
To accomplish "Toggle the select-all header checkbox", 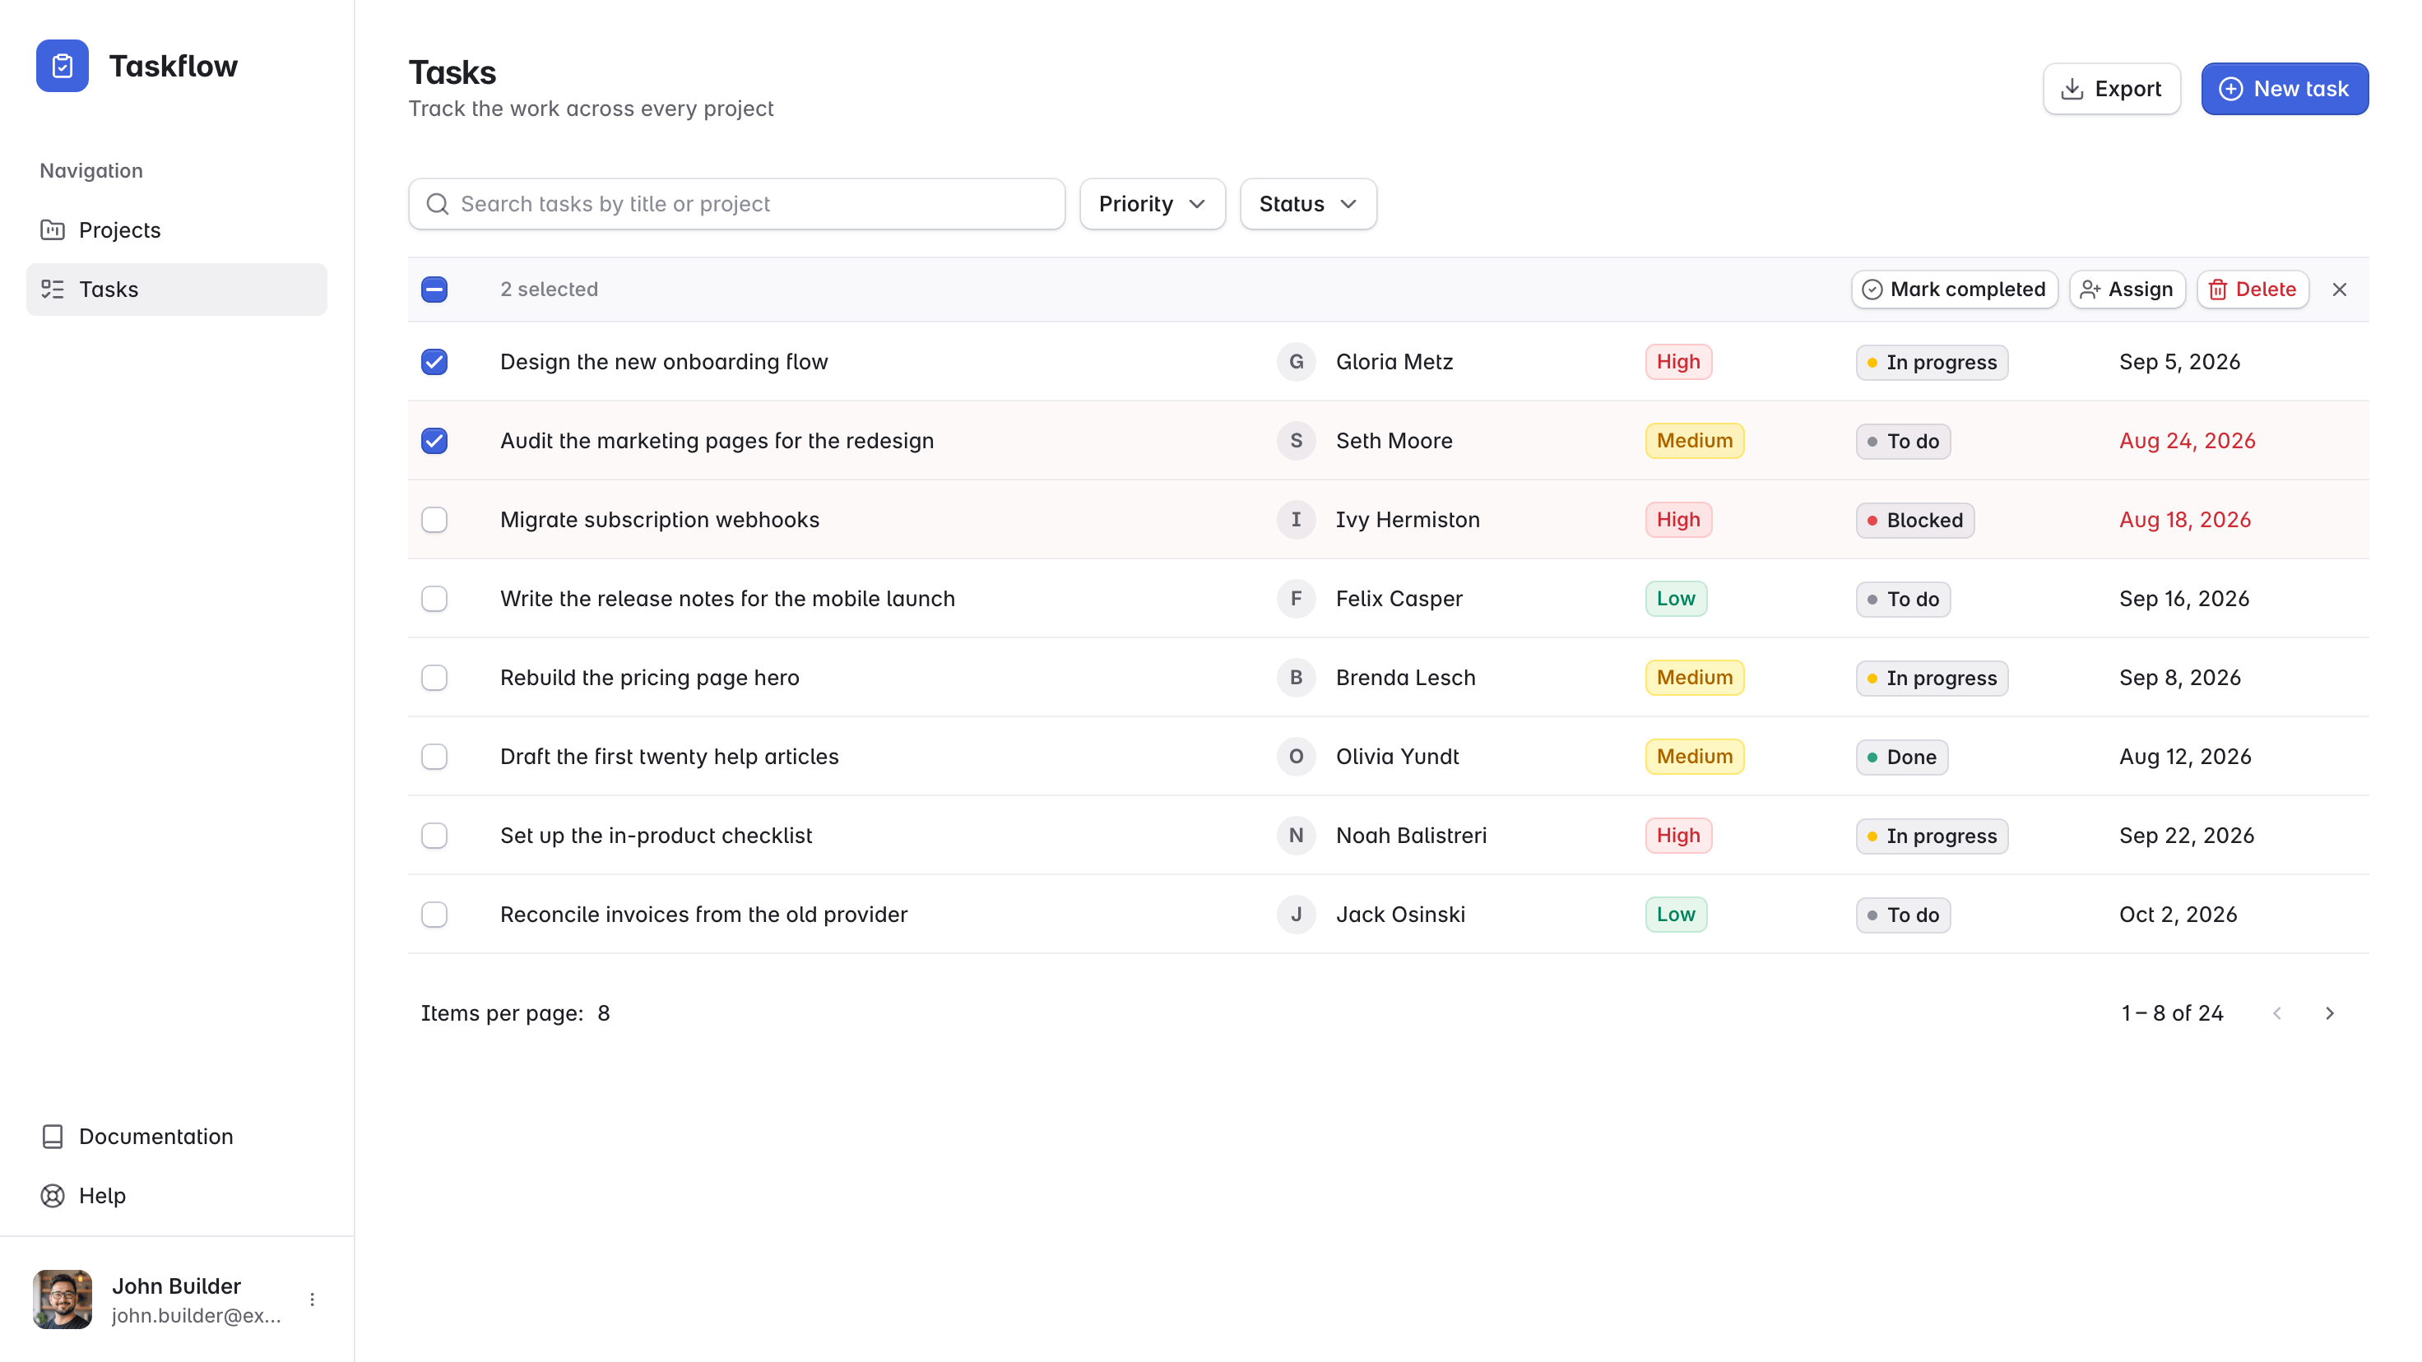I will pos(434,290).
